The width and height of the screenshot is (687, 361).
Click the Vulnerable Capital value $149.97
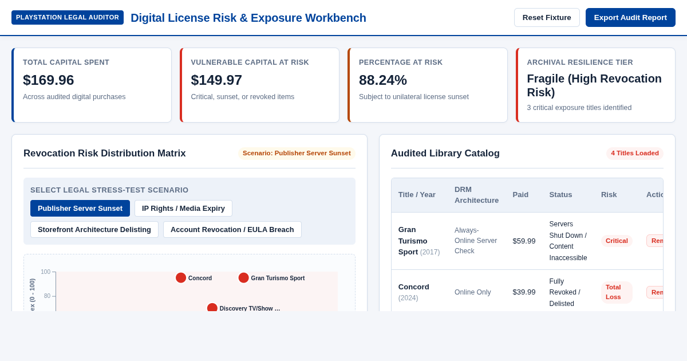tap(216, 80)
